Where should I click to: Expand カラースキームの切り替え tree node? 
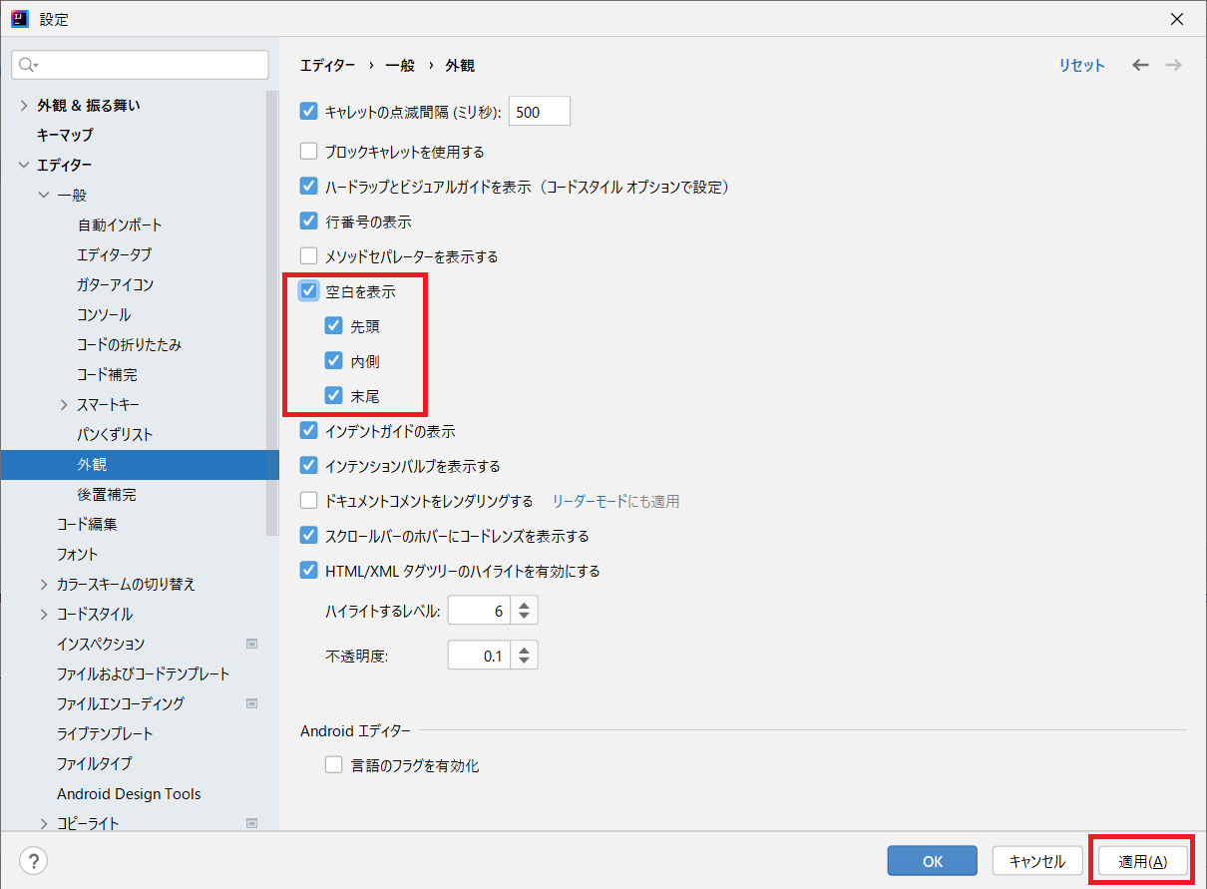point(44,584)
